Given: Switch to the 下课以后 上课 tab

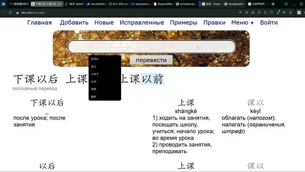Looking at the screenshot, I should coord(47,4).
